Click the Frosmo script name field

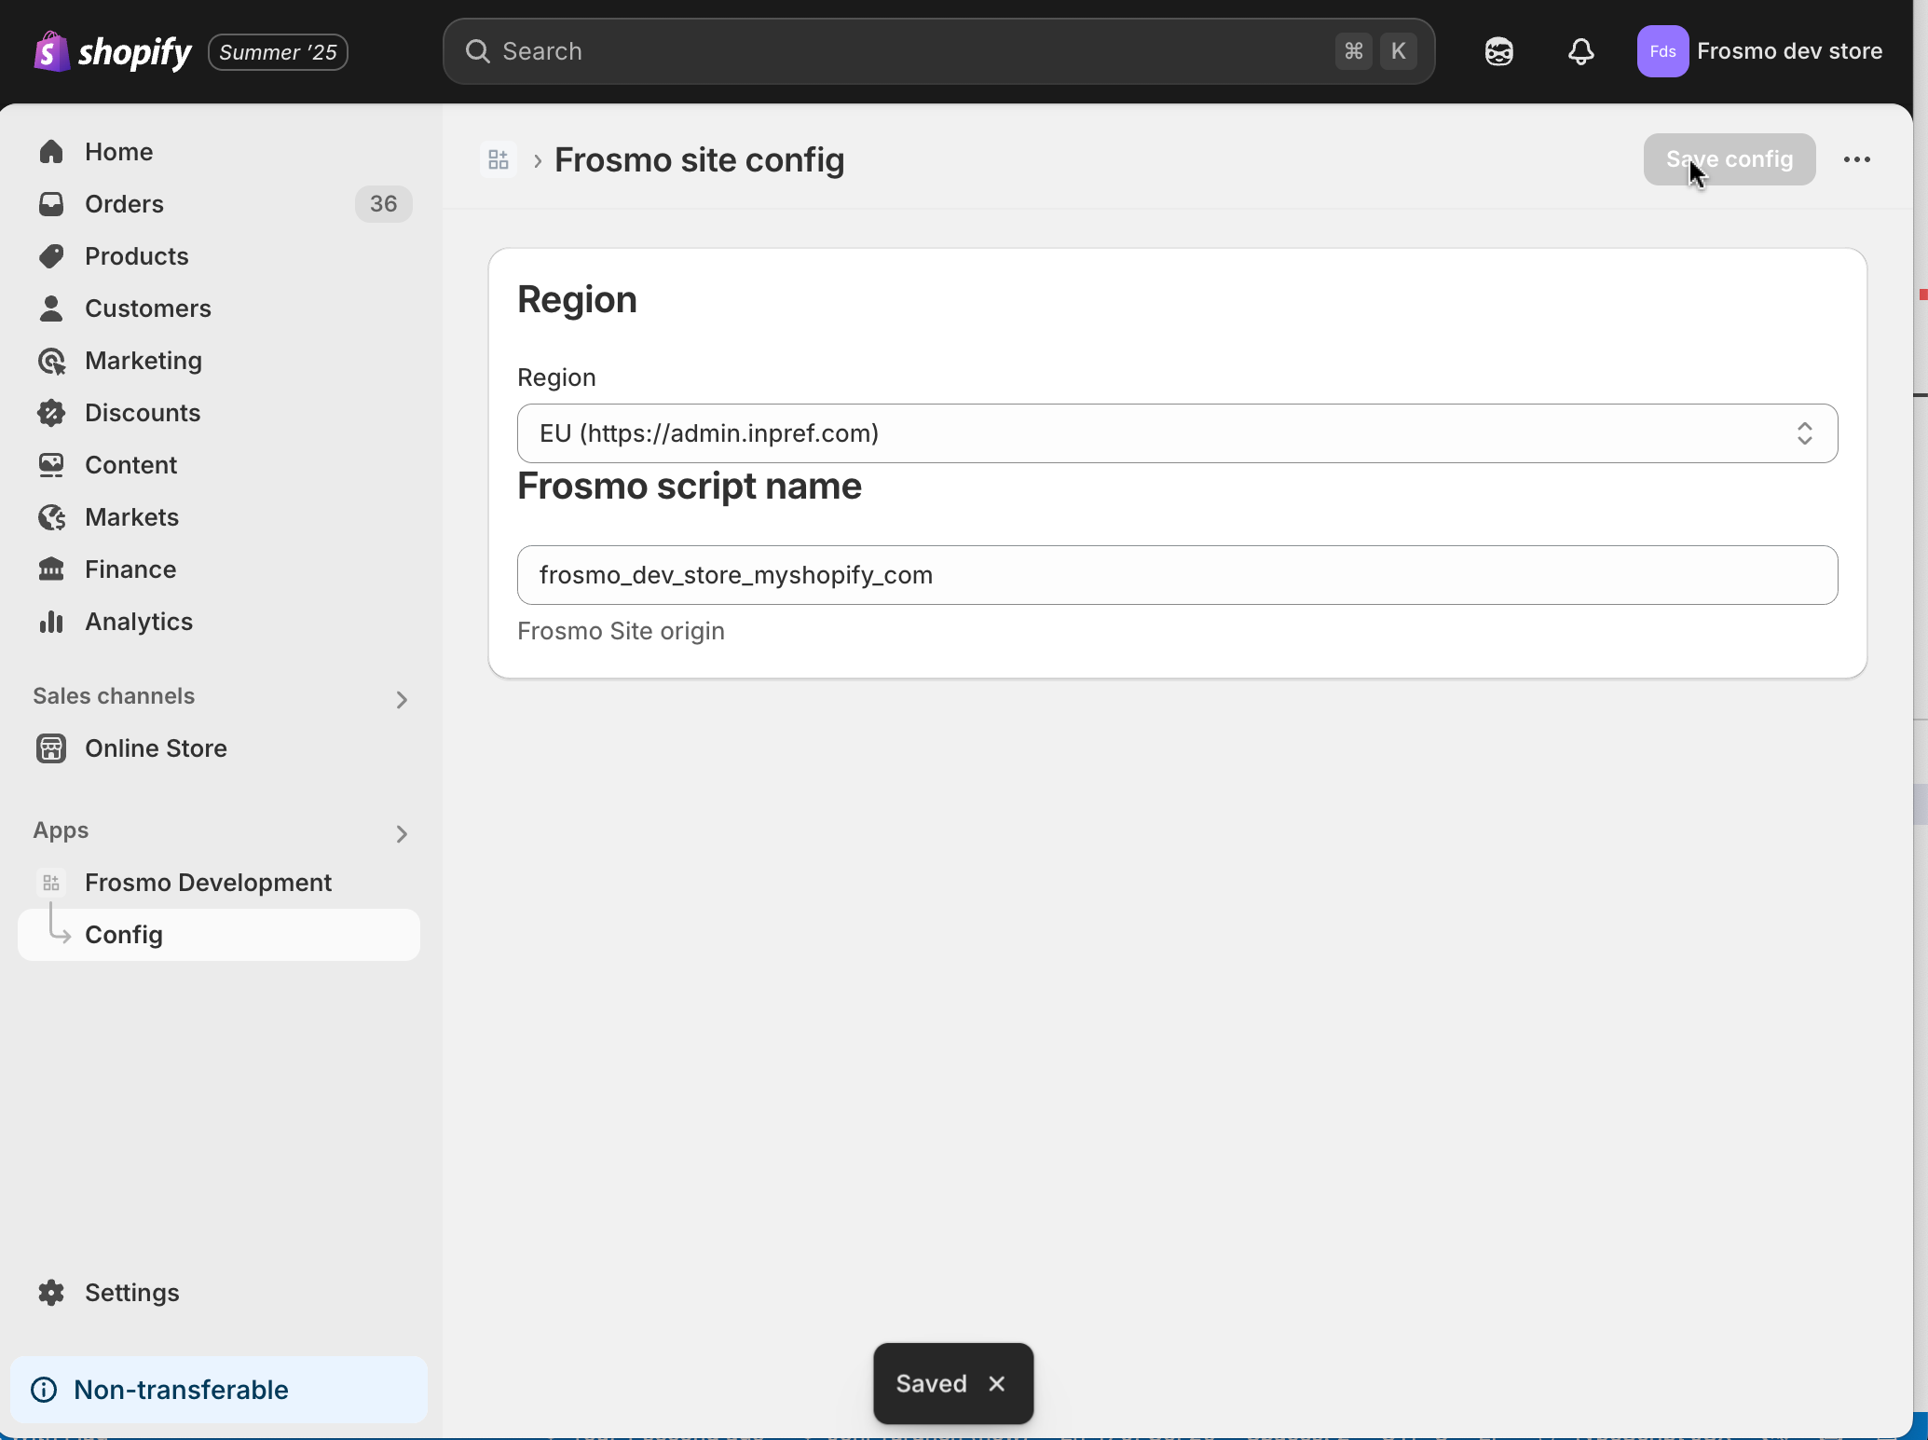pyautogui.click(x=1177, y=575)
